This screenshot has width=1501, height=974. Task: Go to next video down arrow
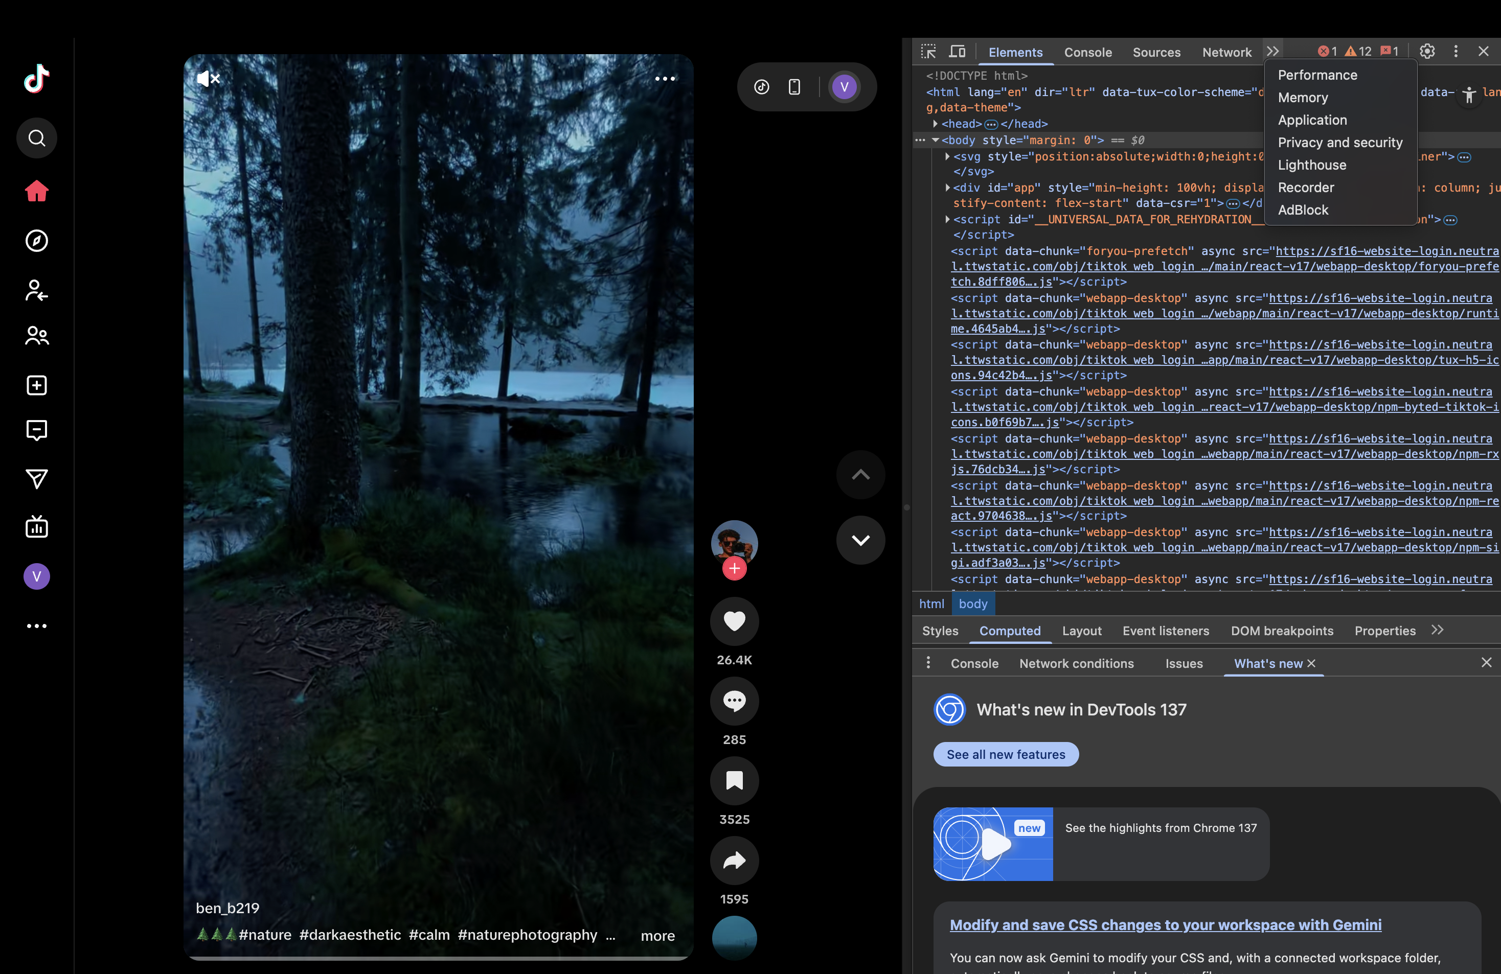point(860,540)
